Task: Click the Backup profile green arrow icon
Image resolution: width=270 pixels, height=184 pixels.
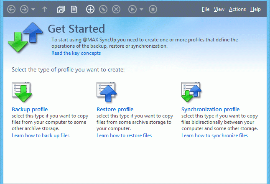Action: pyautogui.click(x=22, y=92)
